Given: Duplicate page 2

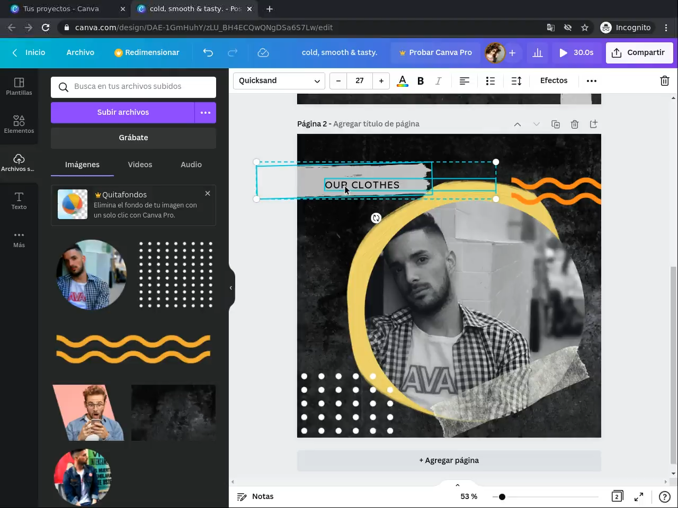Looking at the screenshot, I should [x=556, y=124].
